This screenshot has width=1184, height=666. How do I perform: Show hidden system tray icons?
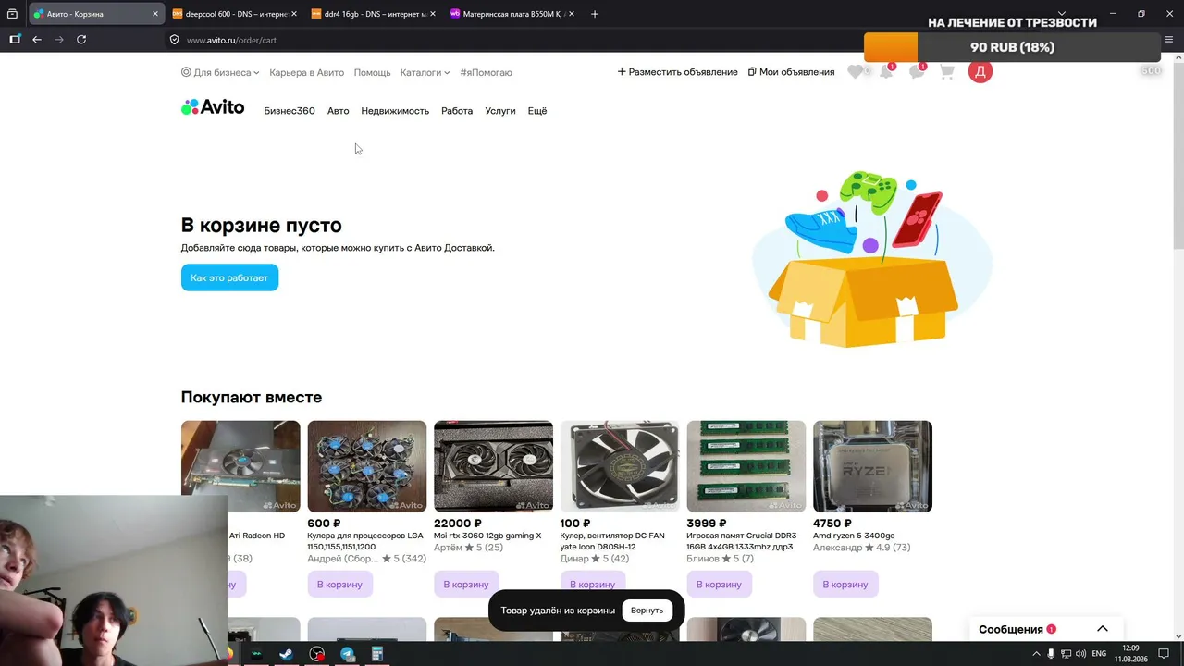tap(1036, 654)
